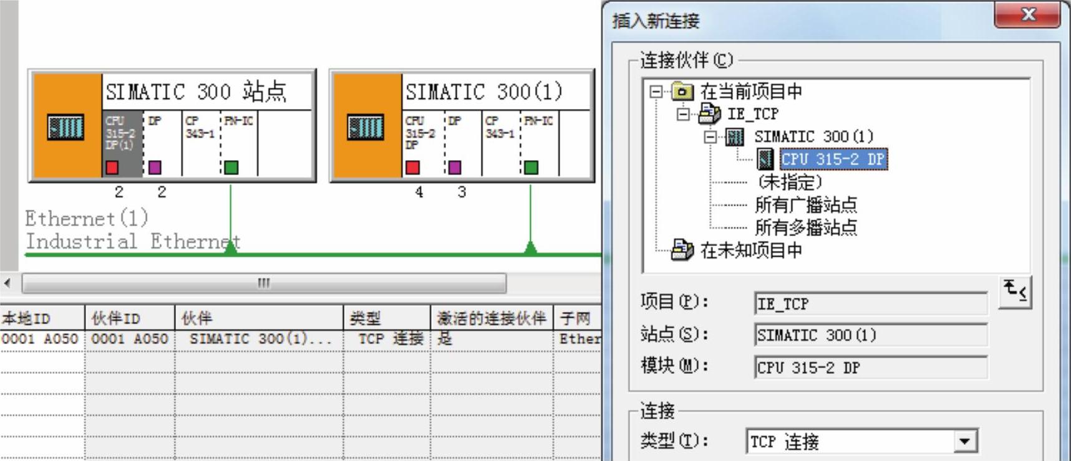This screenshot has width=1071, height=461.
Task: Collapse the IE_TCP project tree node
Action: (x=683, y=114)
